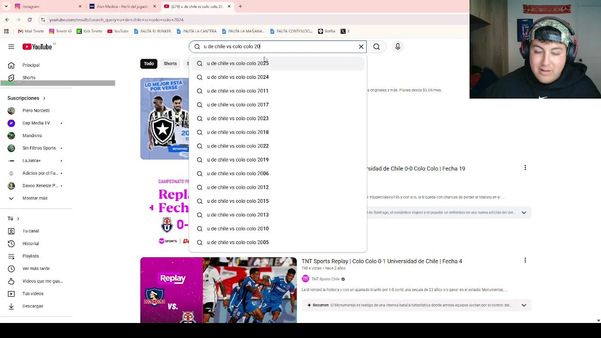Screen dimensions: 601x338
Task: Open Ver más tarde list
Action: coord(36,269)
